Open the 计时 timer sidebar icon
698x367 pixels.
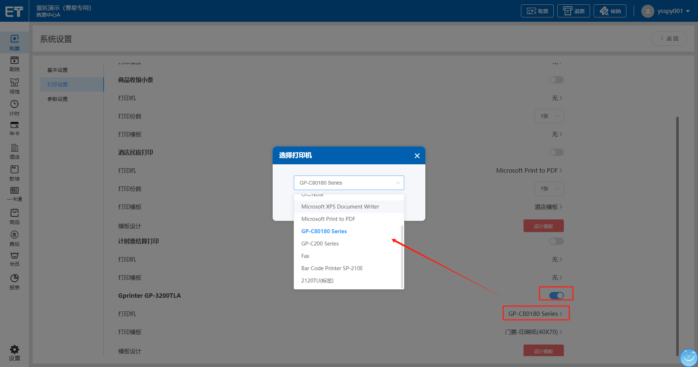pyautogui.click(x=15, y=108)
